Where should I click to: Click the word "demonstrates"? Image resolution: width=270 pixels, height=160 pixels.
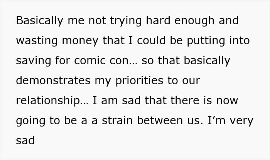pos(53,80)
